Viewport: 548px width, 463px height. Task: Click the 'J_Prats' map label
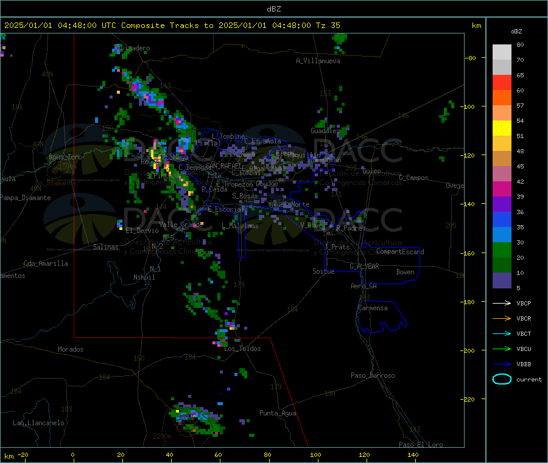337,247
